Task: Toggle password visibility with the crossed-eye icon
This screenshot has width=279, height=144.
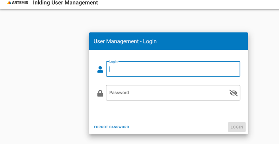Action: tap(233, 93)
